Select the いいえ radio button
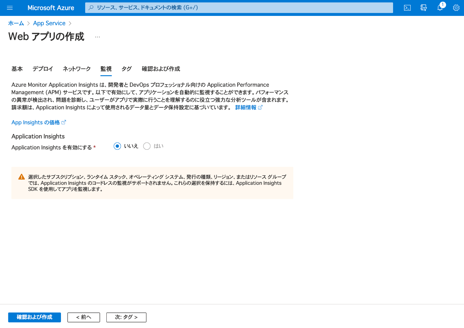464x328 pixels. tap(117, 146)
